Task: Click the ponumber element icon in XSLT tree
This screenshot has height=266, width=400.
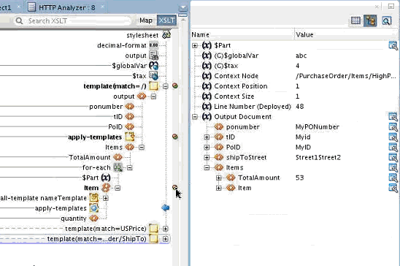Action: 130,107
